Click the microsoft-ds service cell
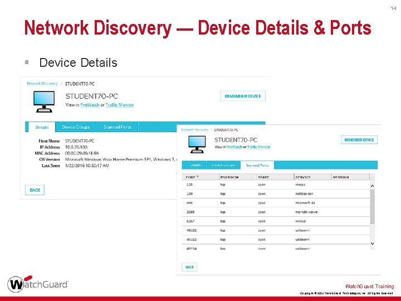The height and width of the screenshot is (301, 401). click(305, 203)
